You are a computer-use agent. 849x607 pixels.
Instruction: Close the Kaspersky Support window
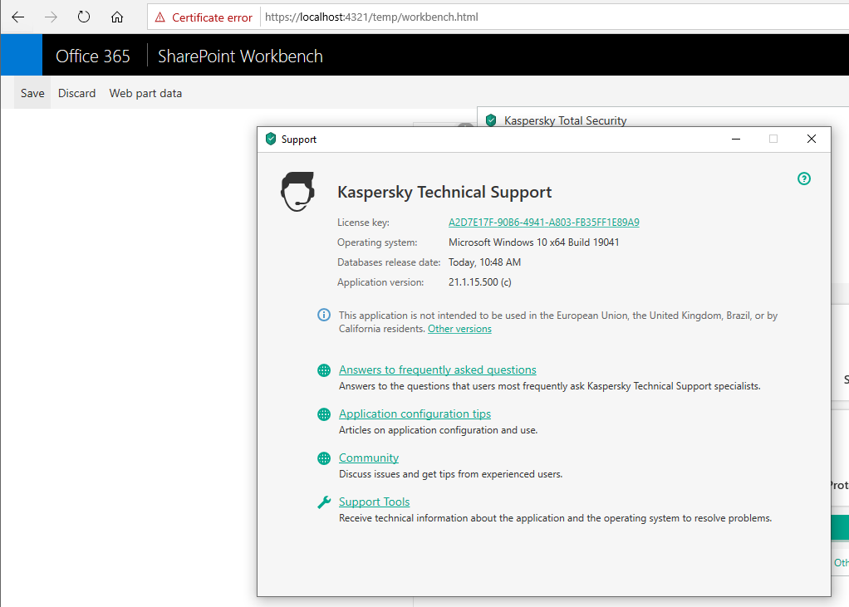pos(811,139)
